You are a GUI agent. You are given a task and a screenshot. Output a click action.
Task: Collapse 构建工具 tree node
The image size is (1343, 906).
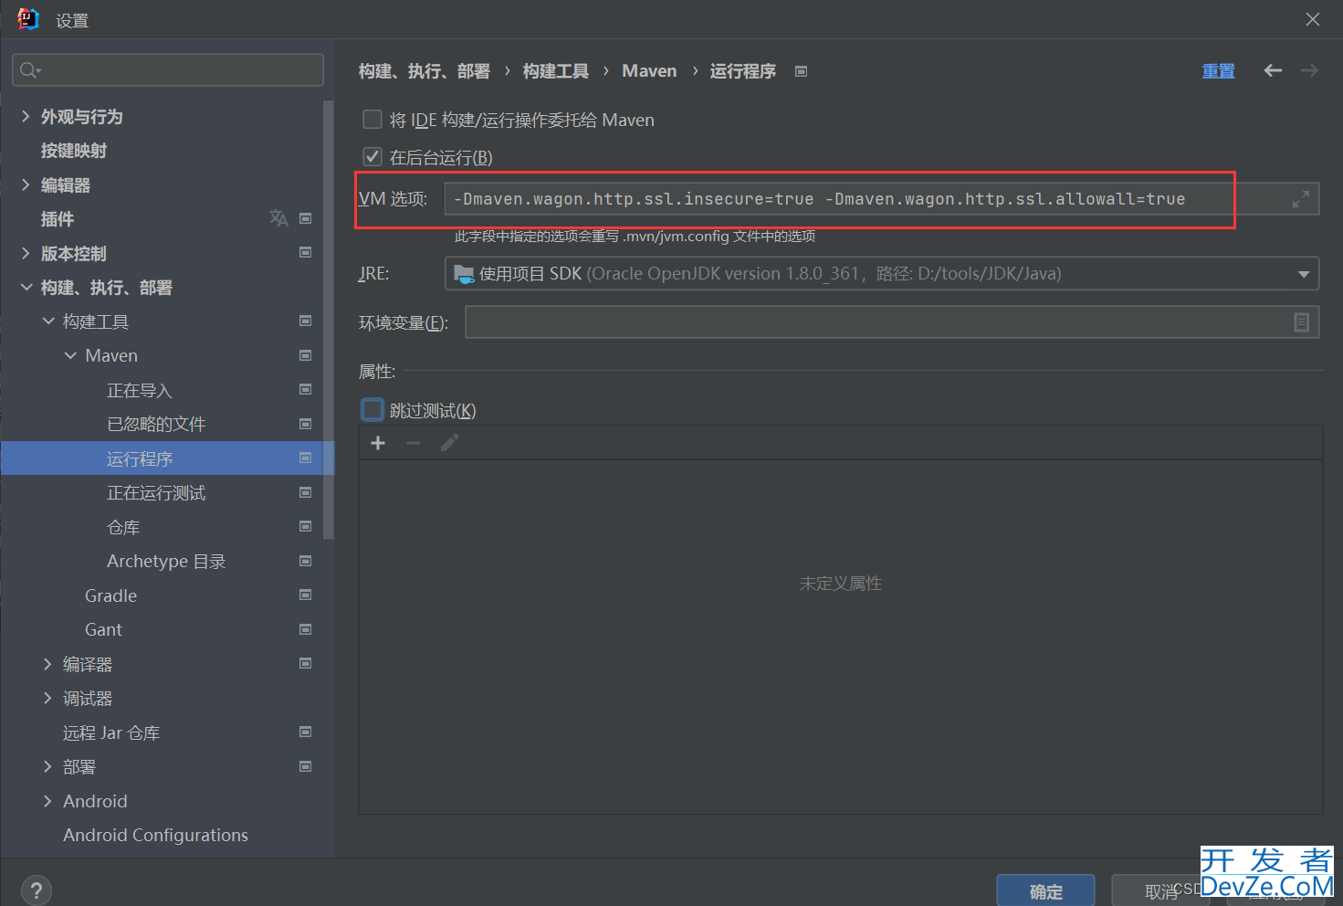47,321
